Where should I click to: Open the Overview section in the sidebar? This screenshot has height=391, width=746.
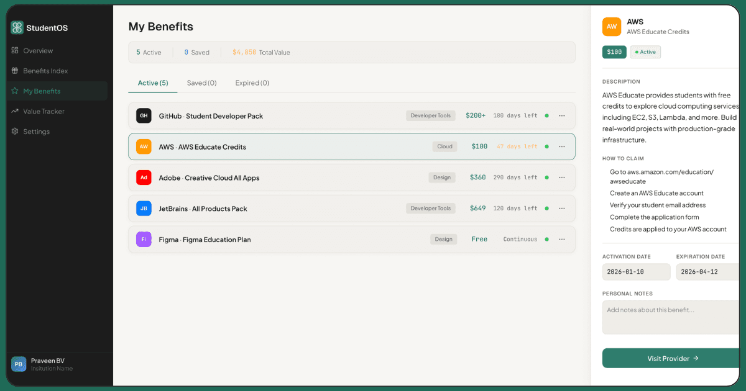[x=34, y=50]
